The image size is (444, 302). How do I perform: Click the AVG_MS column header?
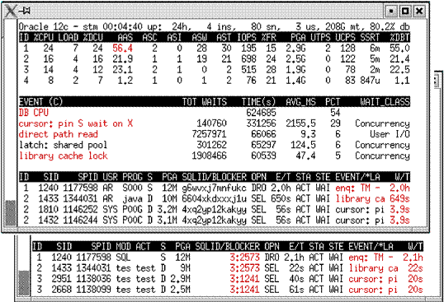point(300,102)
